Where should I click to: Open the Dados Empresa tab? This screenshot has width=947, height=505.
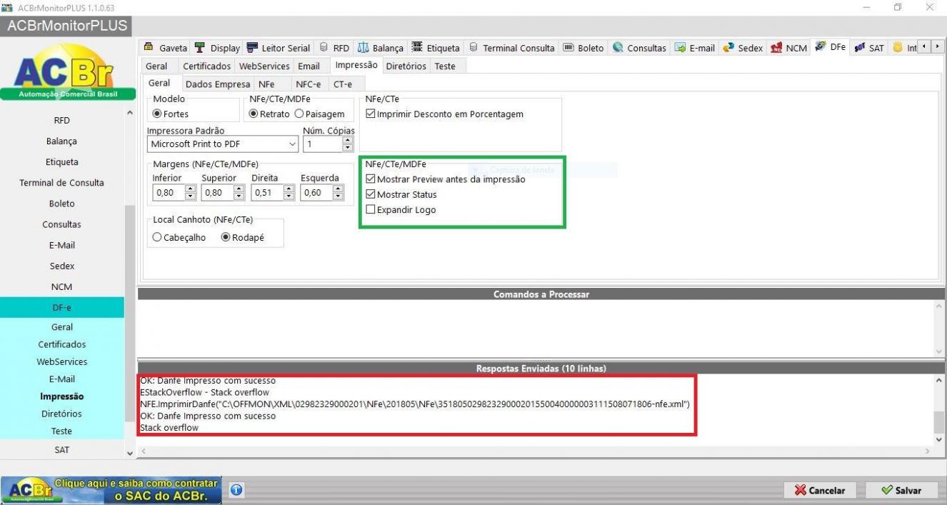point(218,84)
